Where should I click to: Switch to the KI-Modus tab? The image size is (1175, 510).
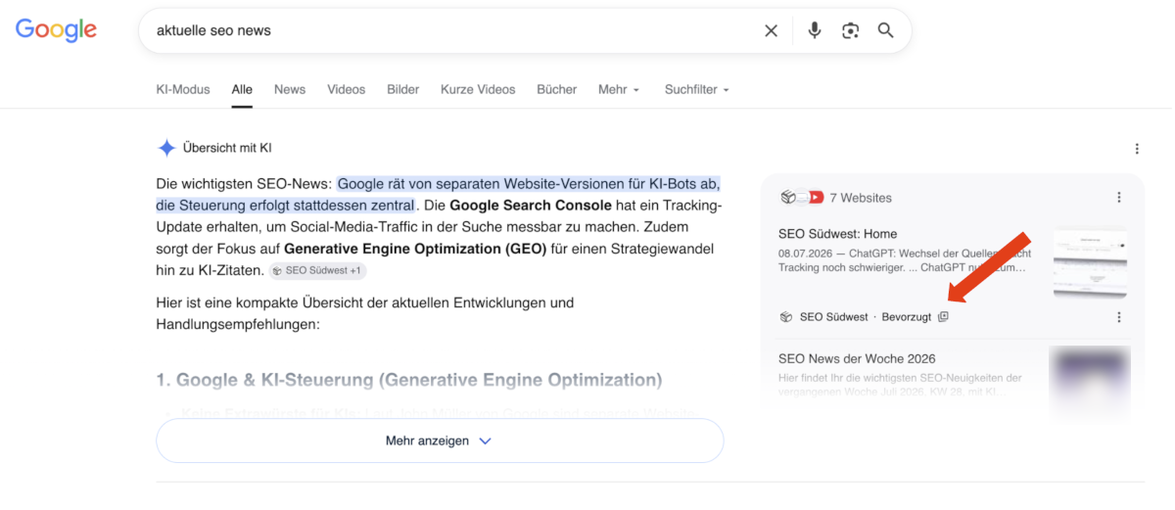(x=183, y=89)
